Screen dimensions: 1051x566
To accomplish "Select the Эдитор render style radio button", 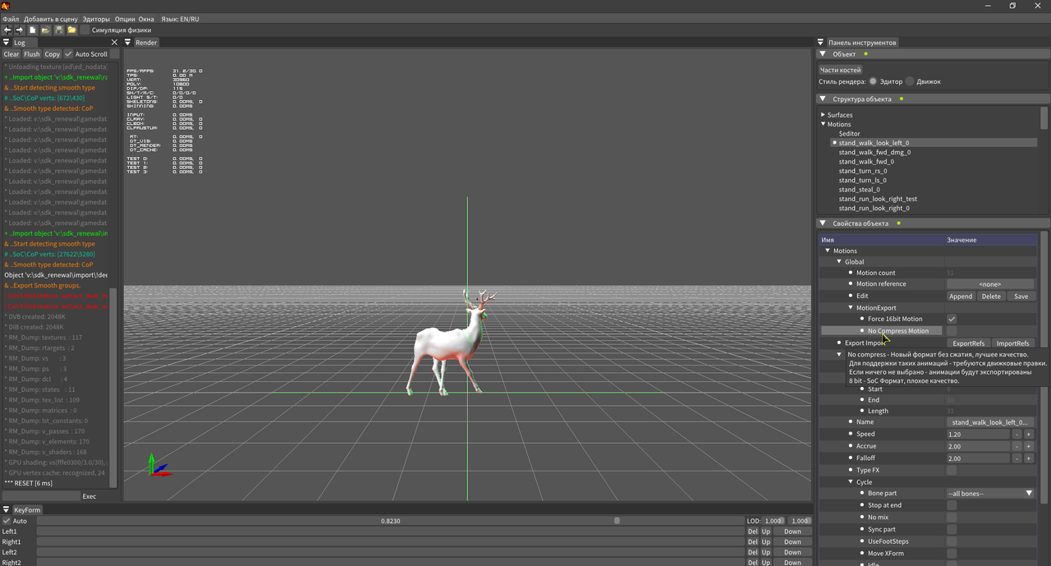I will click(x=873, y=81).
